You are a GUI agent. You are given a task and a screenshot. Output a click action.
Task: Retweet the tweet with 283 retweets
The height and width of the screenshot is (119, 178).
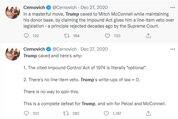pos(66,113)
